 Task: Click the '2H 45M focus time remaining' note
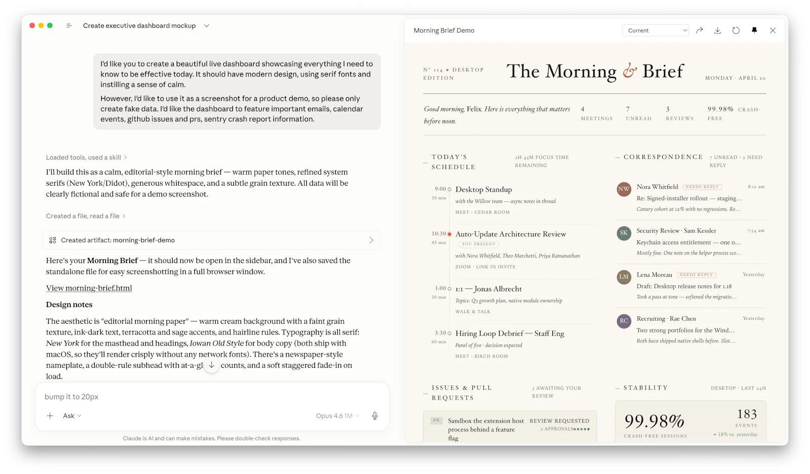542,161
